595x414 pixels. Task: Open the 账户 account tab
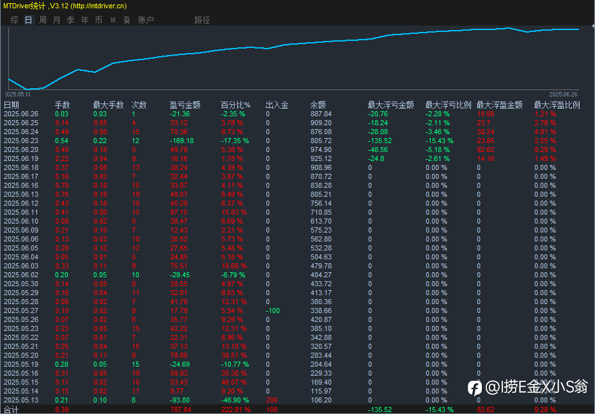click(x=146, y=20)
